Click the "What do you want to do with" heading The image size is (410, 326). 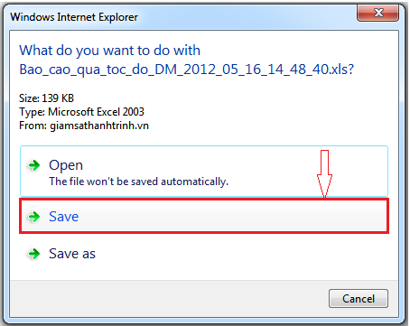[x=110, y=51]
